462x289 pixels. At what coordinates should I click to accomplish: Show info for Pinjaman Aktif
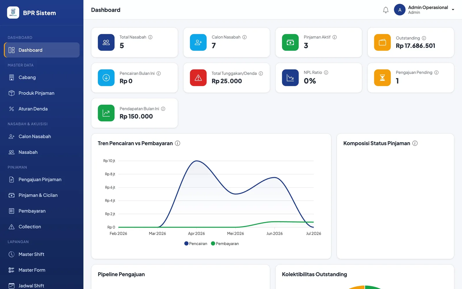(x=335, y=37)
